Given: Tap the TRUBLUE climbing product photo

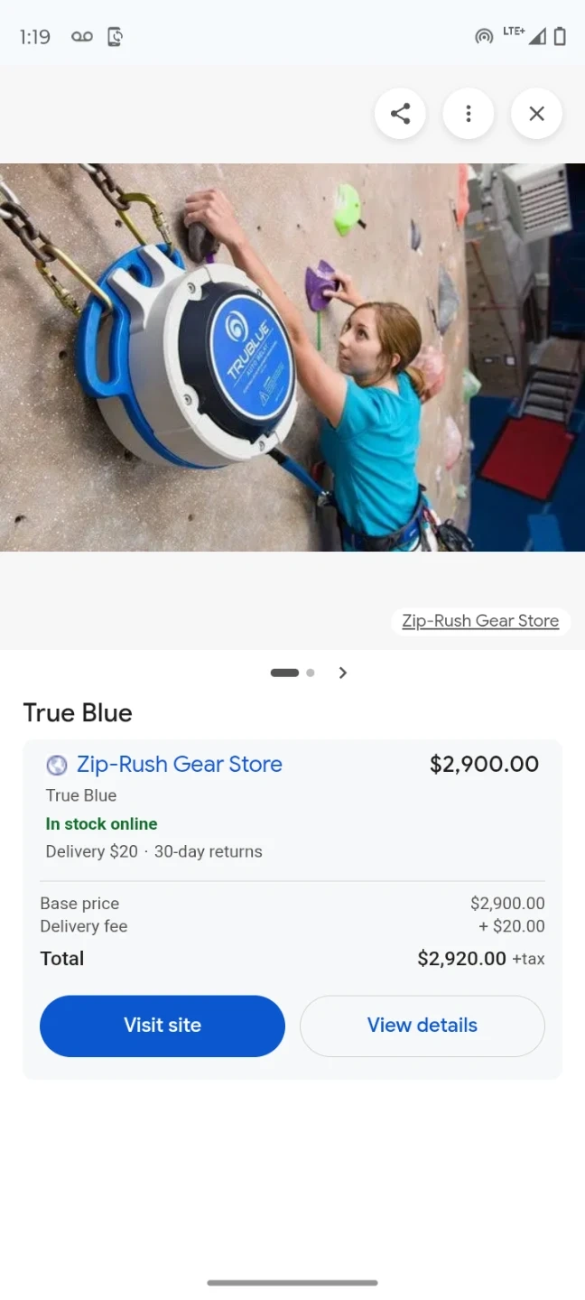Looking at the screenshot, I should pos(292,357).
